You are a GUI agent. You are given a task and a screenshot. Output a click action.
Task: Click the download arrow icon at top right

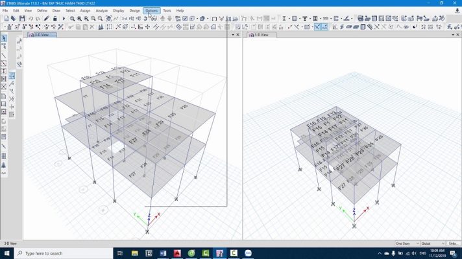(x=457, y=10)
